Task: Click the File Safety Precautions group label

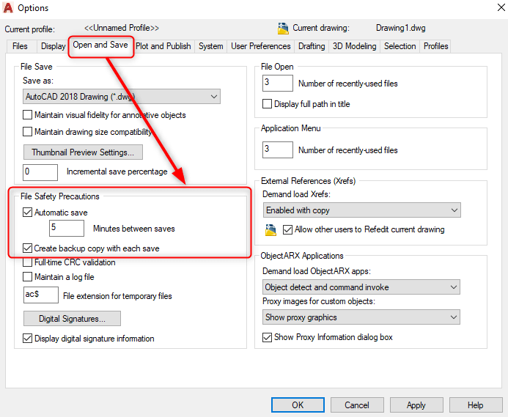Action: click(60, 196)
